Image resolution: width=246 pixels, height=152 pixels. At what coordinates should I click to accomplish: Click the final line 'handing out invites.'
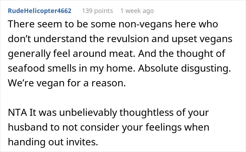click(53, 142)
